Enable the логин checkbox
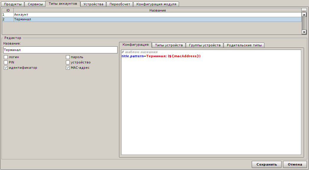 tap(6, 57)
